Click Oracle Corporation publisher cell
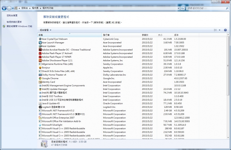 [x=113, y=103]
